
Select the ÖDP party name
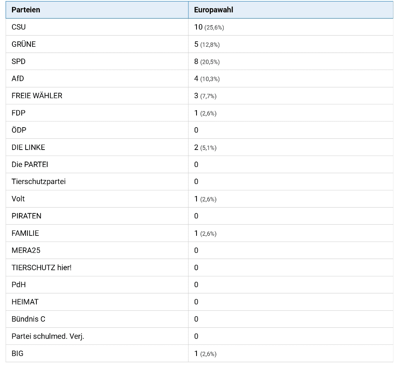pos(19,130)
